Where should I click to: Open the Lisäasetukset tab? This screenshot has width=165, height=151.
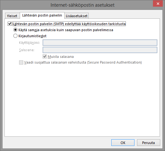pyautogui.click(x=77, y=16)
